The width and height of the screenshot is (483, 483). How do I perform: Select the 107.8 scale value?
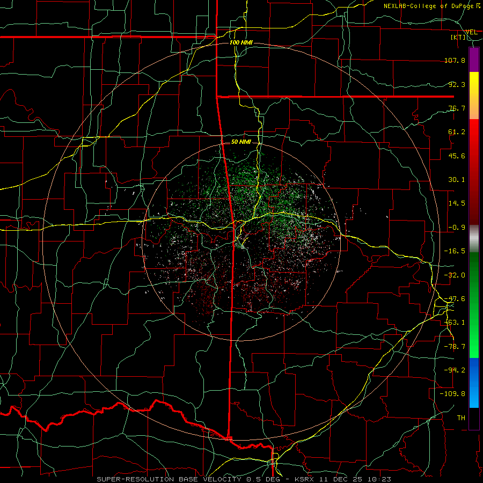(455, 60)
